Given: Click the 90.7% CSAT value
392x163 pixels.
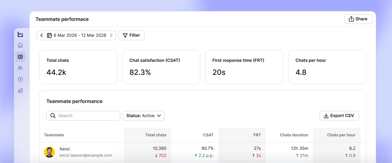Looking at the screenshot, I should (x=207, y=149).
